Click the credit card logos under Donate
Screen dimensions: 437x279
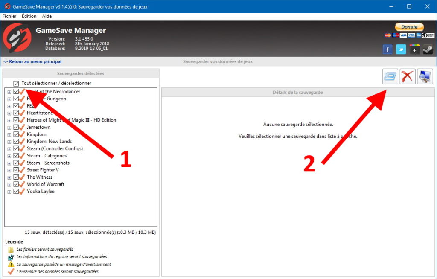pos(409,35)
